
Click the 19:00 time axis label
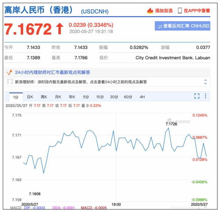(x=116, y=205)
